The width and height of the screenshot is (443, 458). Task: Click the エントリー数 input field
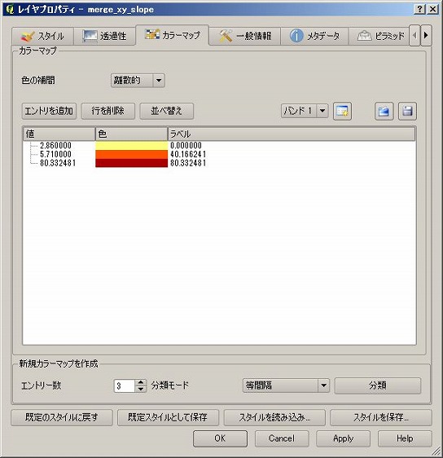click(125, 385)
